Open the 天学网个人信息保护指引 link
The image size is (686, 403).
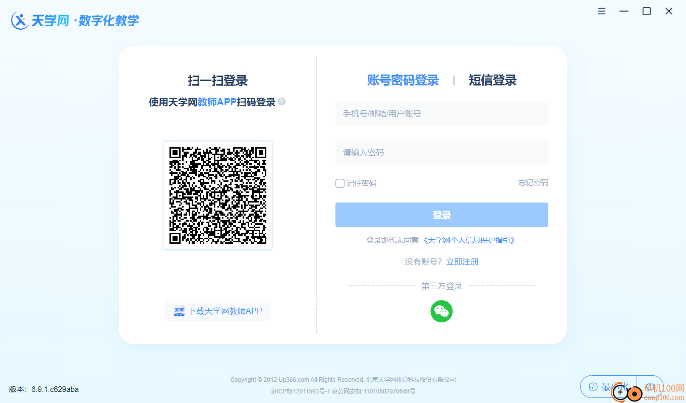(470, 240)
